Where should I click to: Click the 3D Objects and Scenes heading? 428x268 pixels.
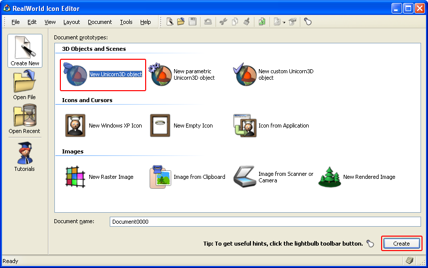point(94,49)
